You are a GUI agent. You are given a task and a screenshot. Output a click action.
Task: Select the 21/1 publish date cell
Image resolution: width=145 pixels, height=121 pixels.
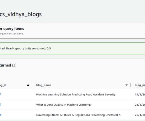pos(140,105)
